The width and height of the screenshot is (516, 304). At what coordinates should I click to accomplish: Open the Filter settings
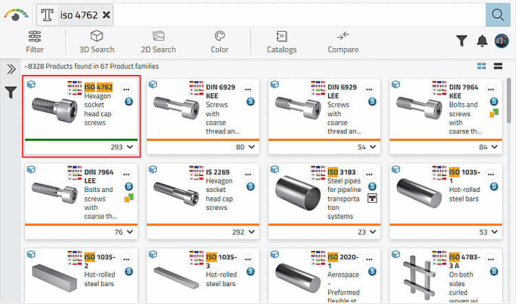click(35, 41)
